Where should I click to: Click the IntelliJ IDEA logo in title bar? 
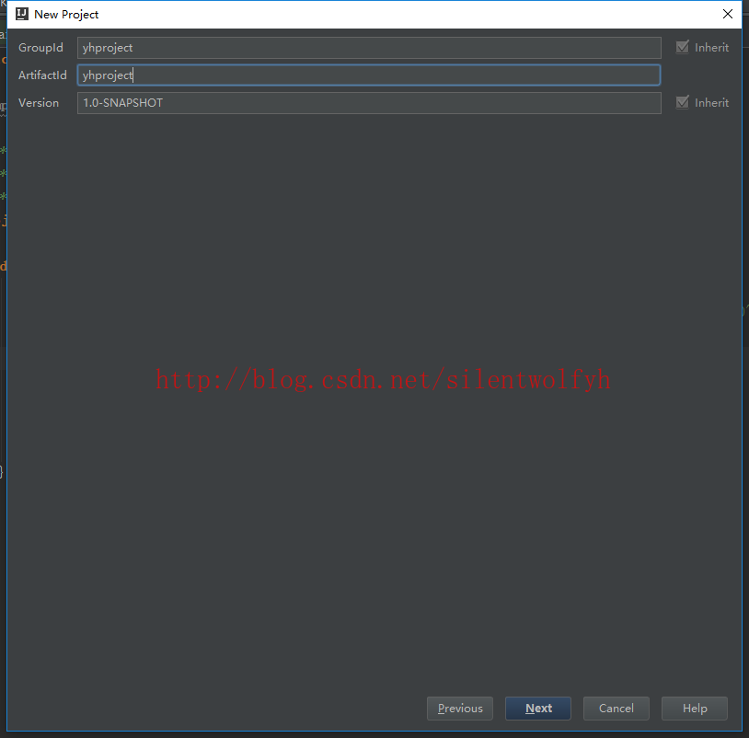pos(22,14)
